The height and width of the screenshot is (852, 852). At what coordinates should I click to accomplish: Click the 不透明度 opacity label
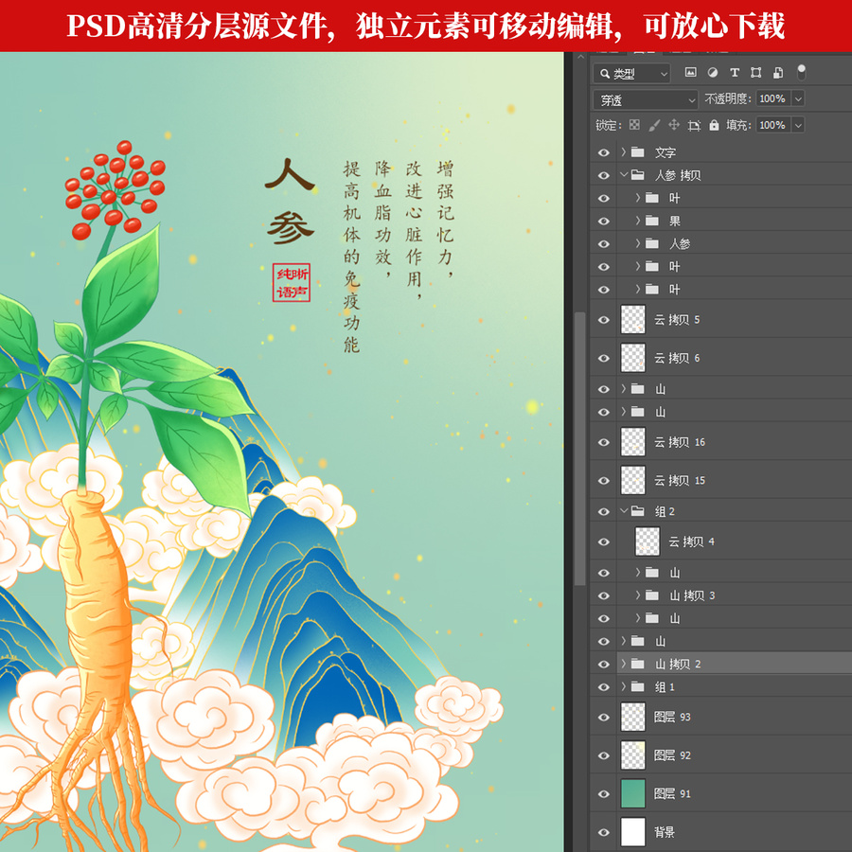pyautogui.click(x=727, y=98)
